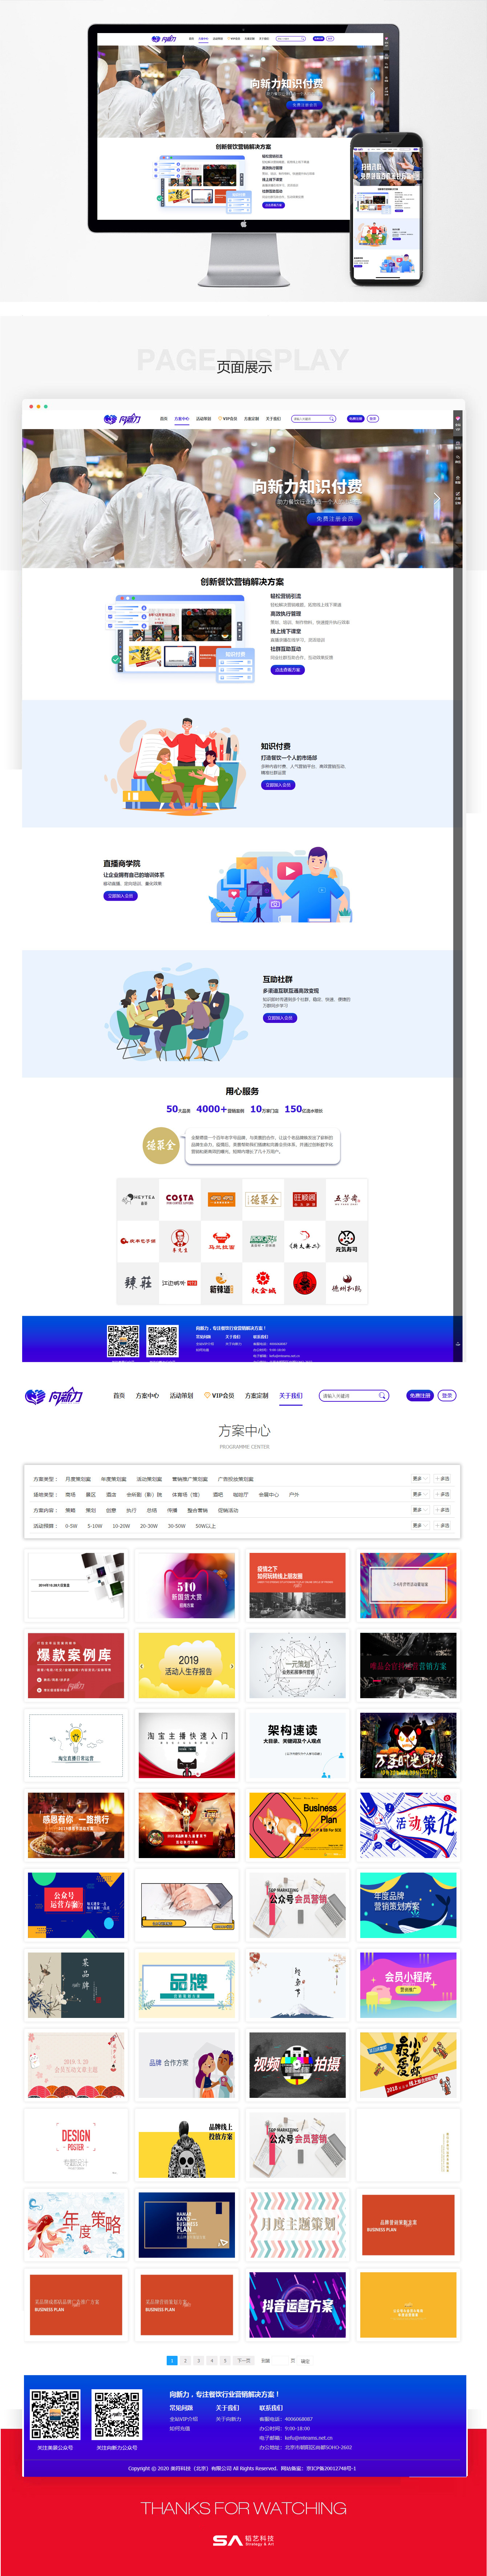The width and height of the screenshot is (487, 2576).
Task: Click the 免费注册 button in lower header
Action: [x=420, y=1396]
